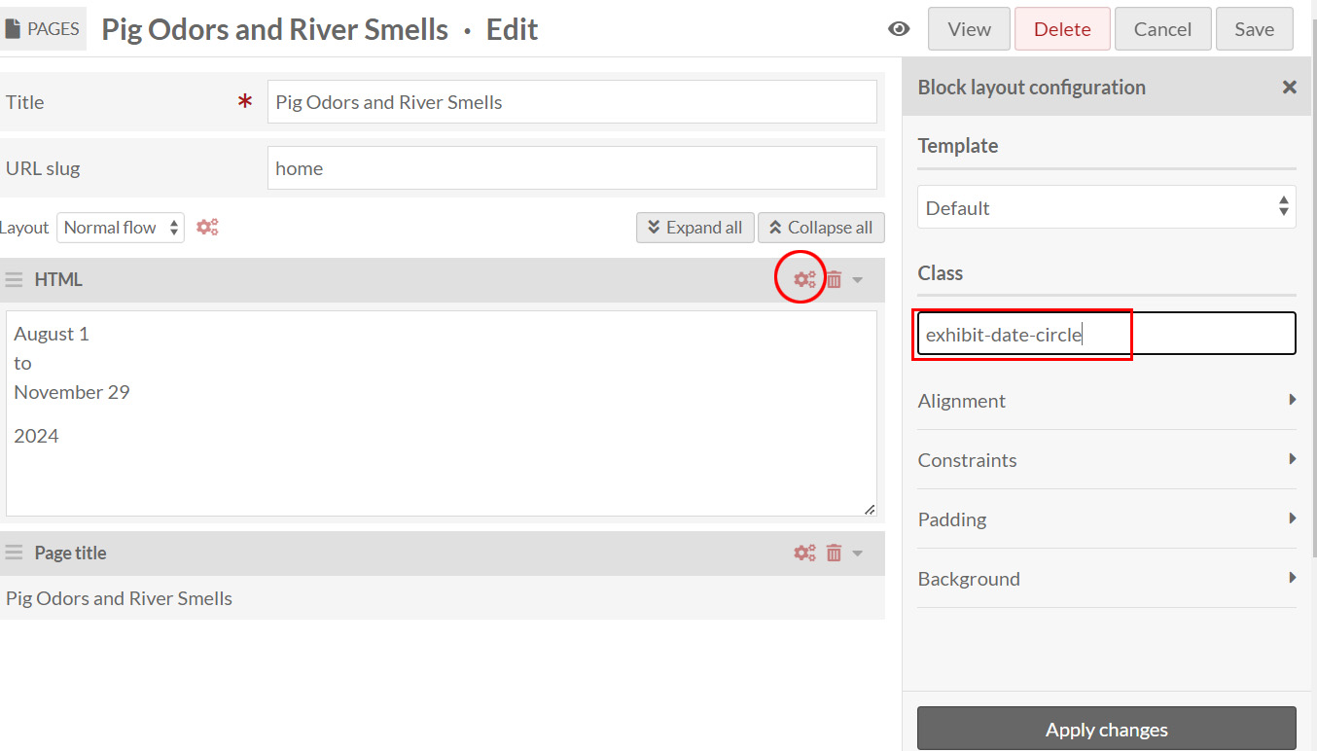1317x751 pixels.
Task: Open page layout configuration gears icon
Action: 207,228
